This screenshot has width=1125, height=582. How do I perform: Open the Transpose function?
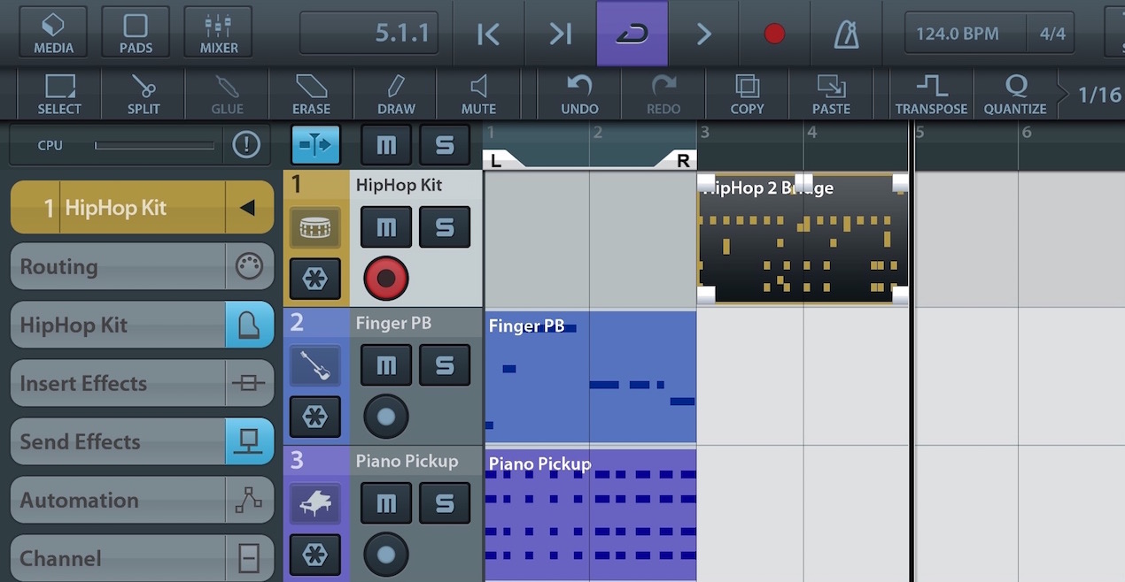point(931,94)
